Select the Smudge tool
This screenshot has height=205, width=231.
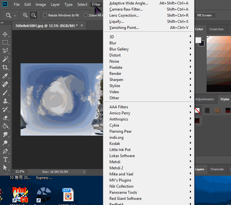click(5, 135)
